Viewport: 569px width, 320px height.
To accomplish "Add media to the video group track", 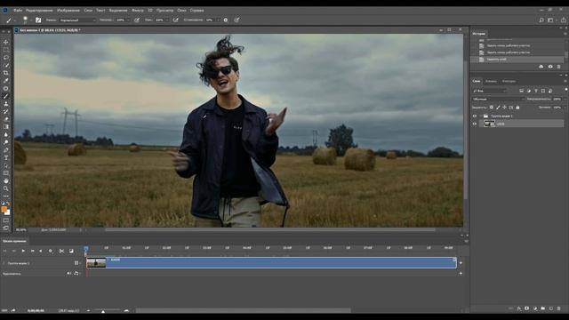I will (x=461, y=263).
